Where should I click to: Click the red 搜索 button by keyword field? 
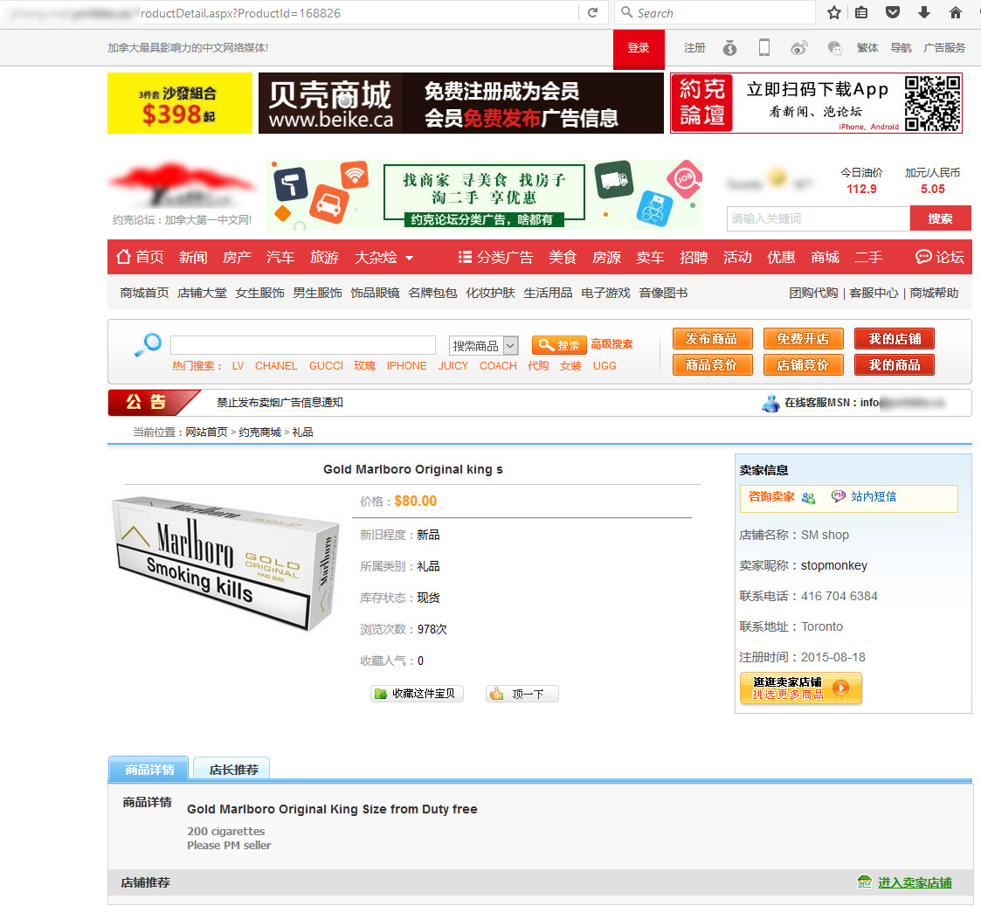(940, 218)
